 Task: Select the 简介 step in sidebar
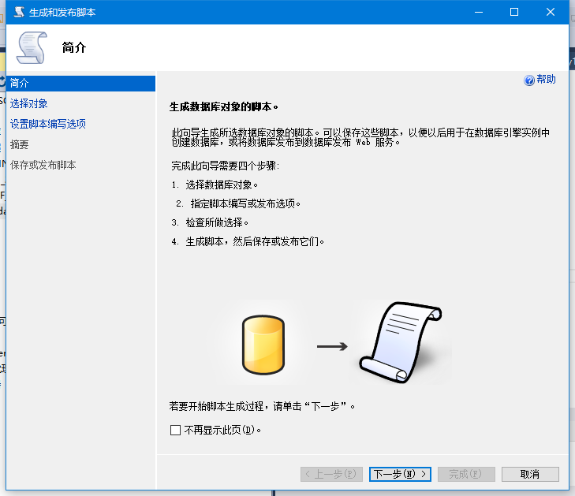click(80, 84)
